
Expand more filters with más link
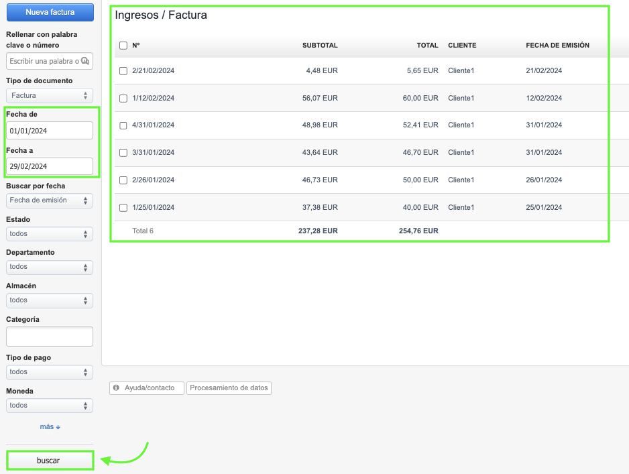(x=50, y=427)
